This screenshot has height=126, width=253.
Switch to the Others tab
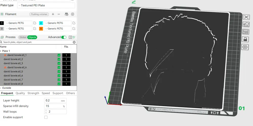coord(70,93)
